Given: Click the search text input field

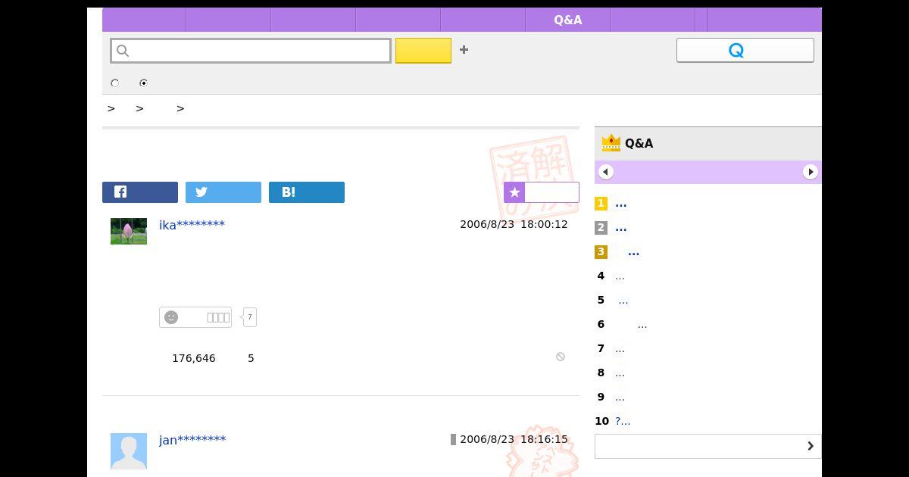Looking at the screenshot, I should [251, 51].
